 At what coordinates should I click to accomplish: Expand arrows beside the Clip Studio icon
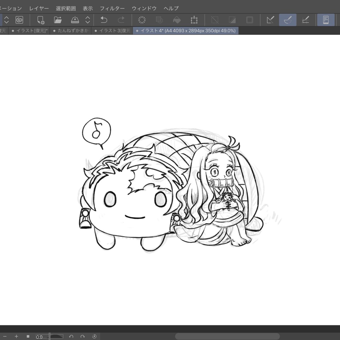7,20
